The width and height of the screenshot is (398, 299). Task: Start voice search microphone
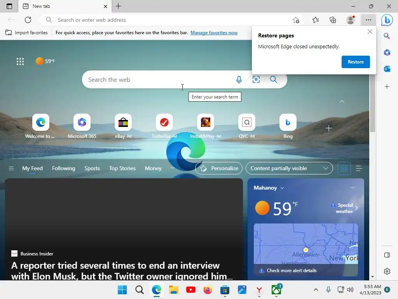point(239,79)
